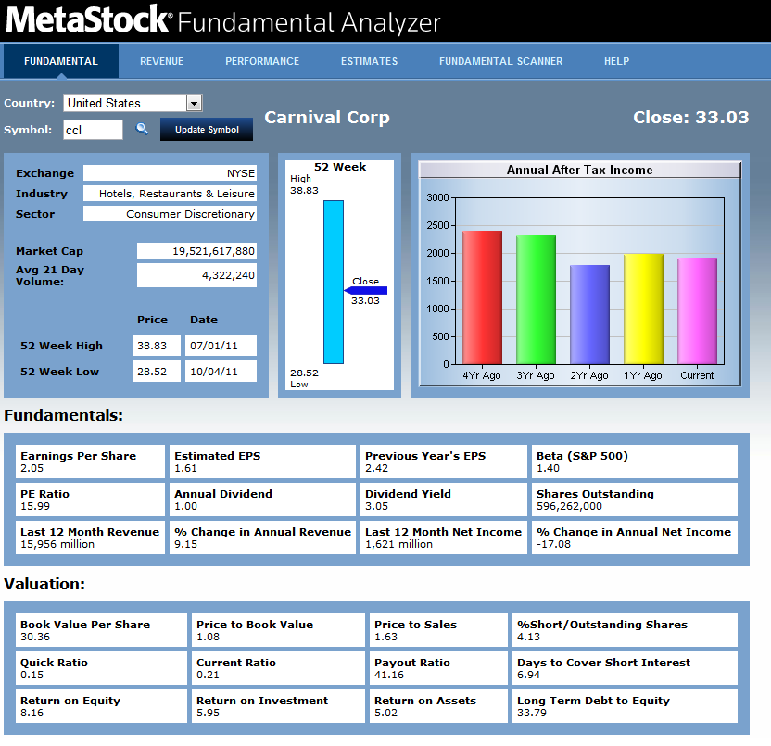Click the Return on Assets cell

438,706
